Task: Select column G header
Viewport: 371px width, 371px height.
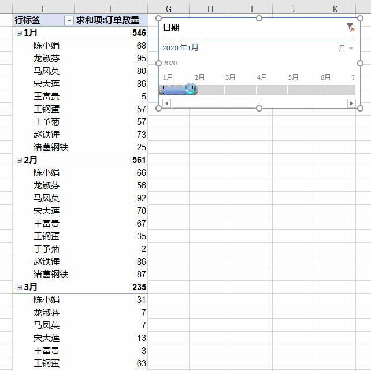Action: tap(169, 9)
